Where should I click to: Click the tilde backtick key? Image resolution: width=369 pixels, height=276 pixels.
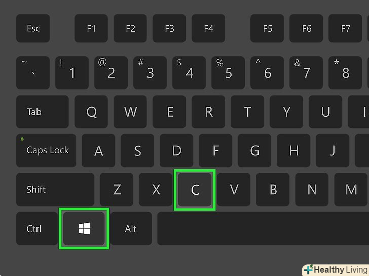coord(33,73)
